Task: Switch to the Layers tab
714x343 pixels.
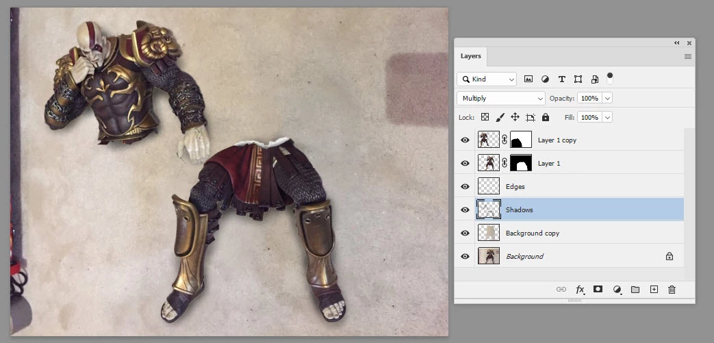Action: pos(470,56)
